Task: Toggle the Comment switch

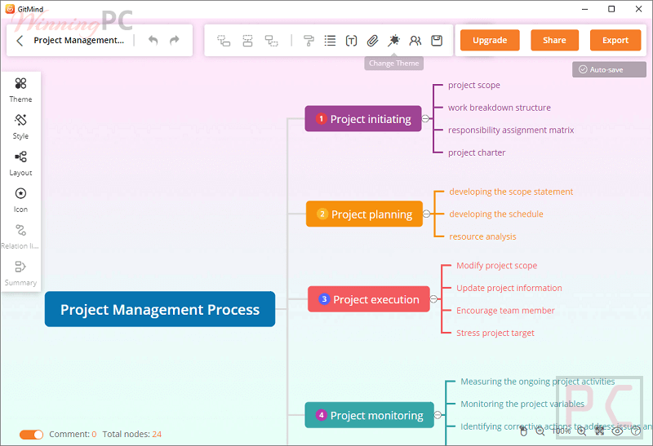Action: click(32, 435)
